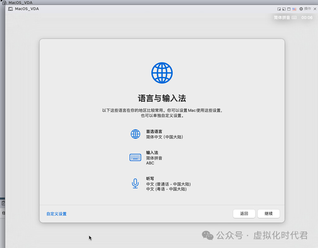The height and width of the screenshot is (248, 318).
Task: Click the US flag keyboard layout icon
Action: click(294, 9)
